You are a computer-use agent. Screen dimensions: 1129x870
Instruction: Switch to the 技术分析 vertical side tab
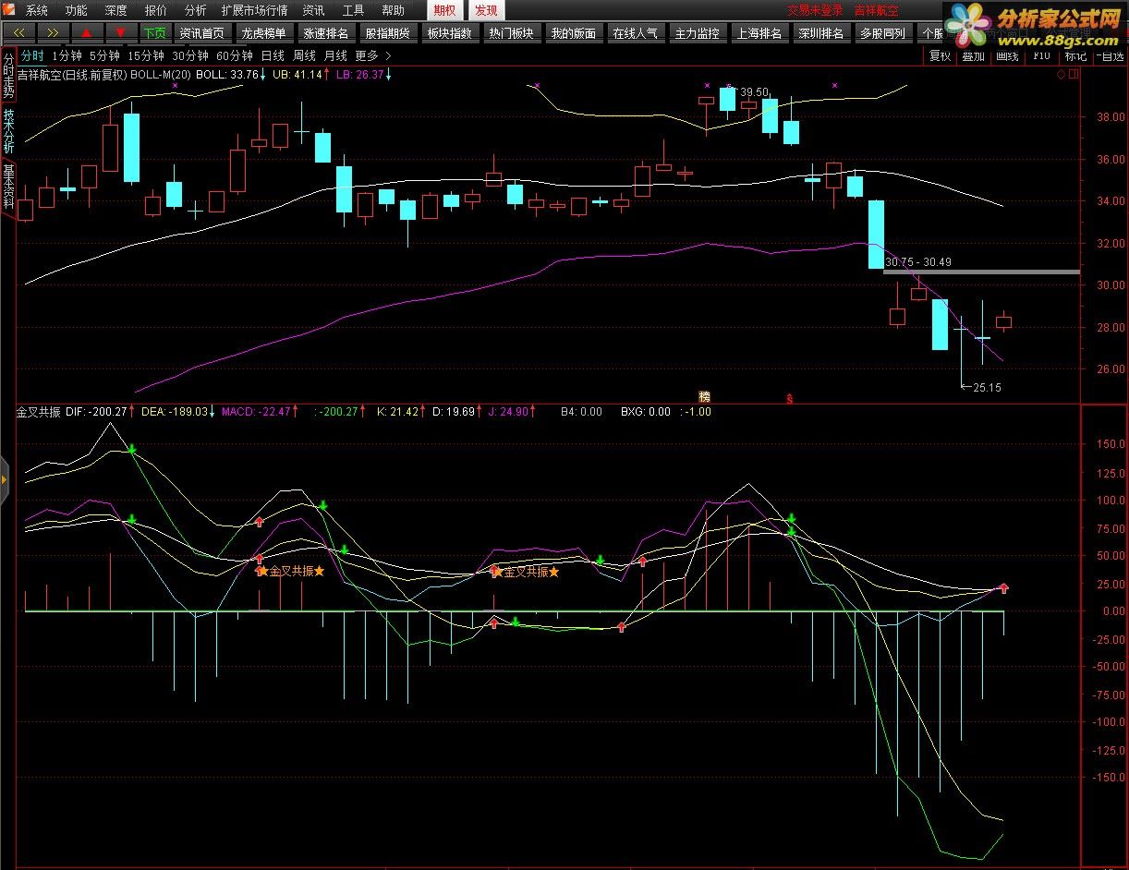[8, 130]
